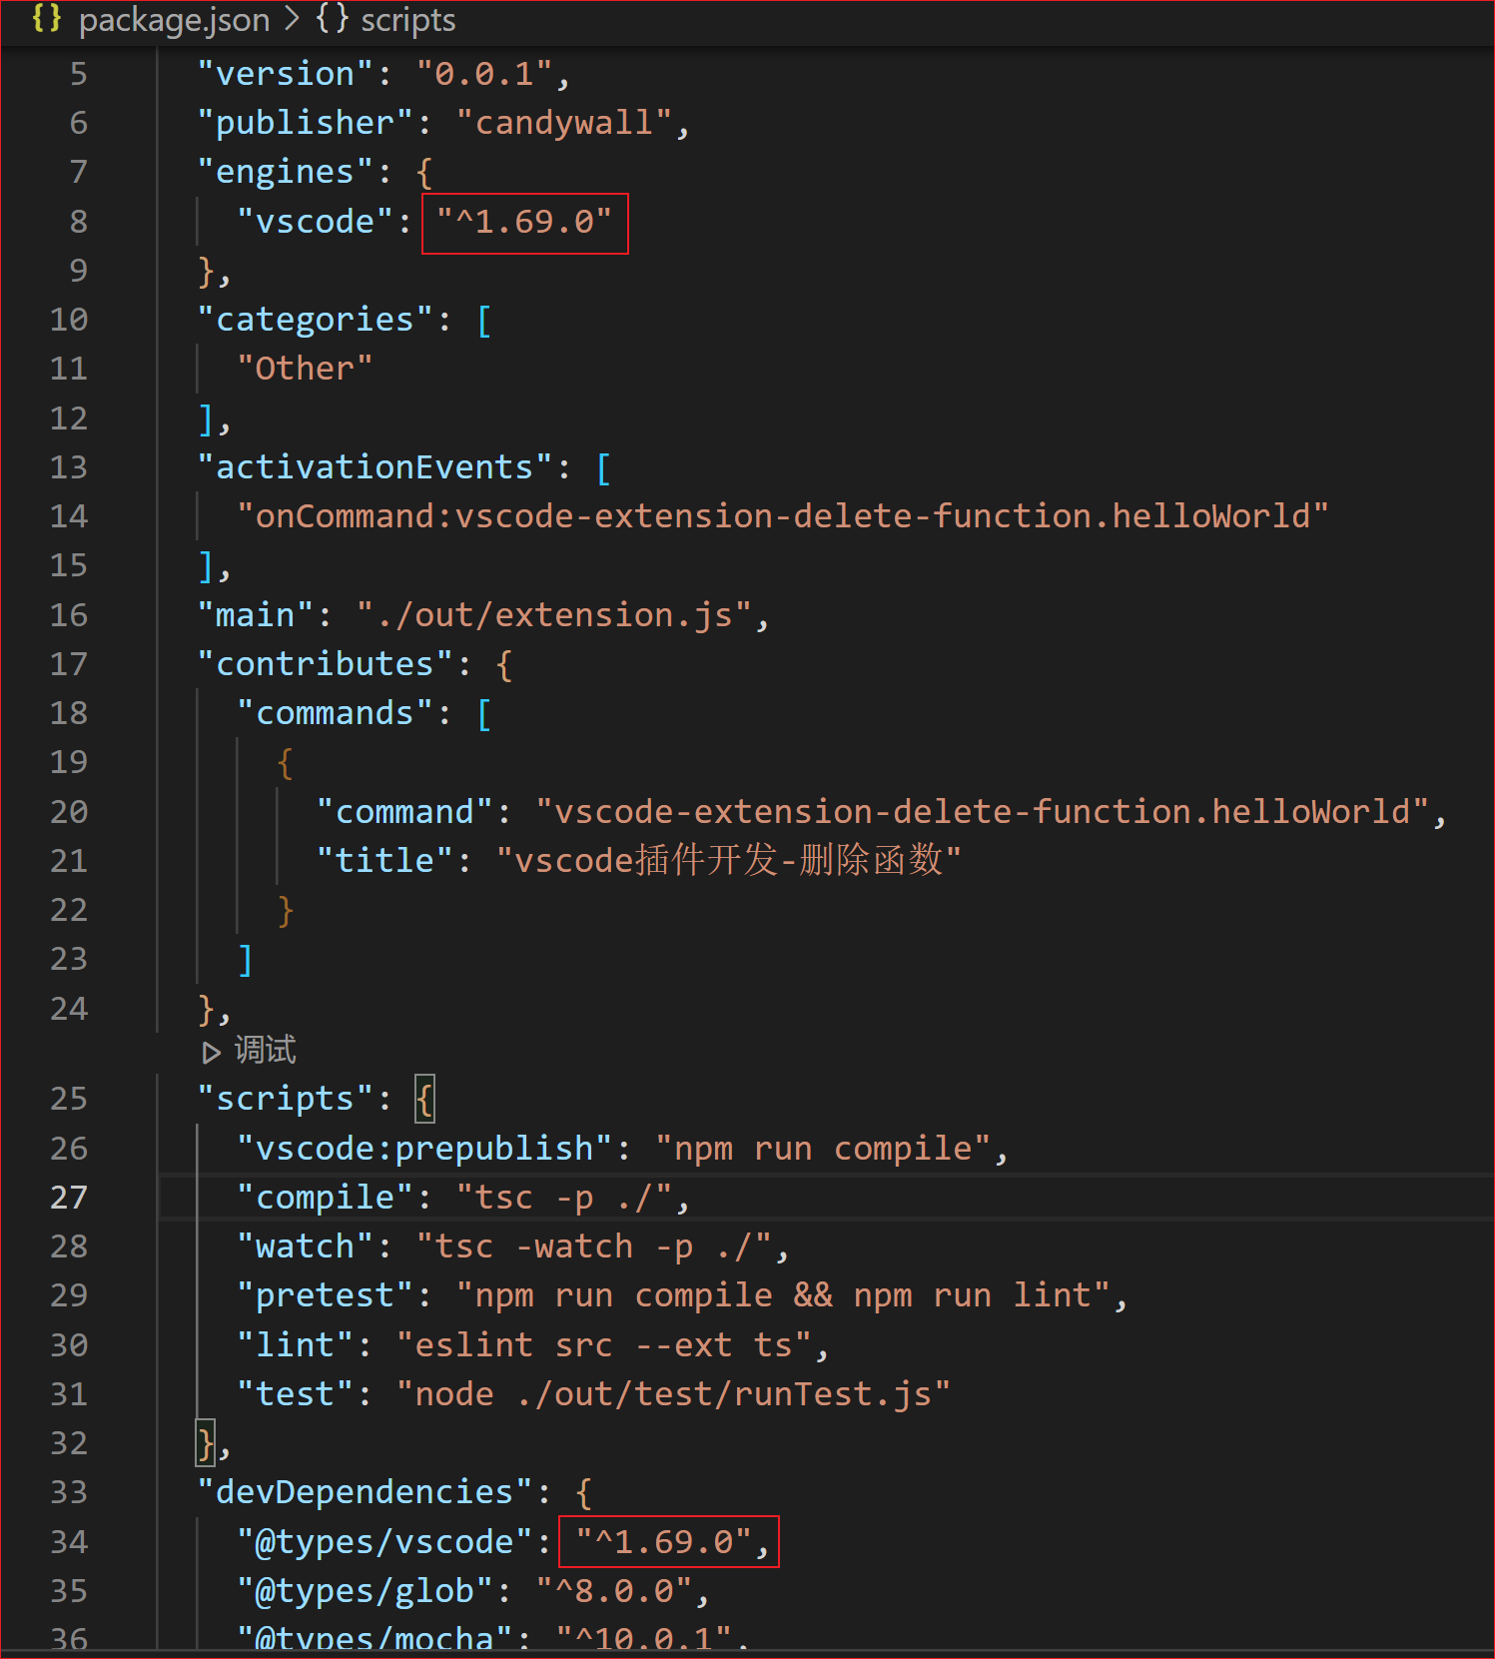Screen dimensions: 1495x1659
Task: Click the "pretest" key
Action: click(326, 1295)
